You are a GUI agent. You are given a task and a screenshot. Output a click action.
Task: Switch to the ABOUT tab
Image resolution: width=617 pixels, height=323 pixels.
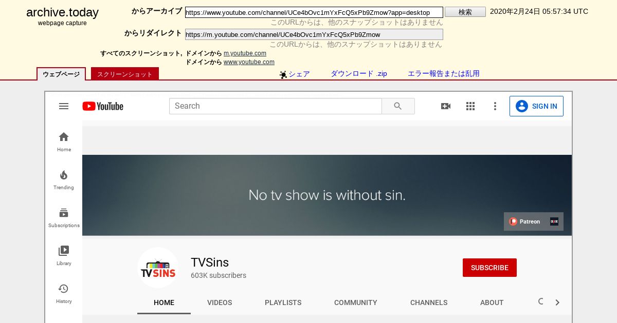point(492,302)
